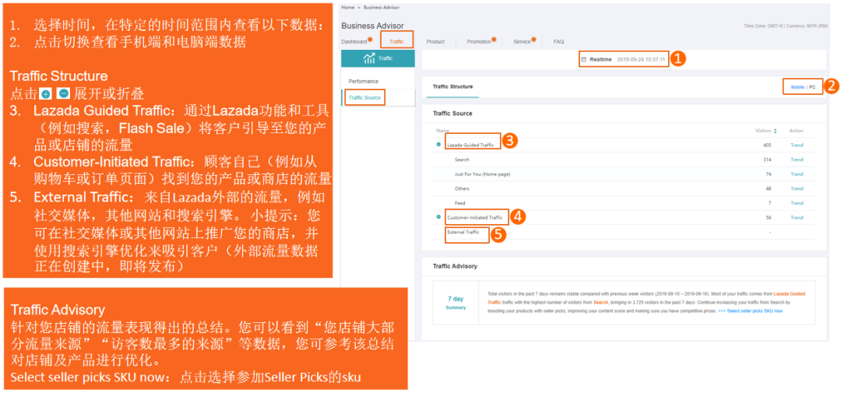
Task: Expand the Customer-Initiated Traffic row
Action: coord(438,217)
